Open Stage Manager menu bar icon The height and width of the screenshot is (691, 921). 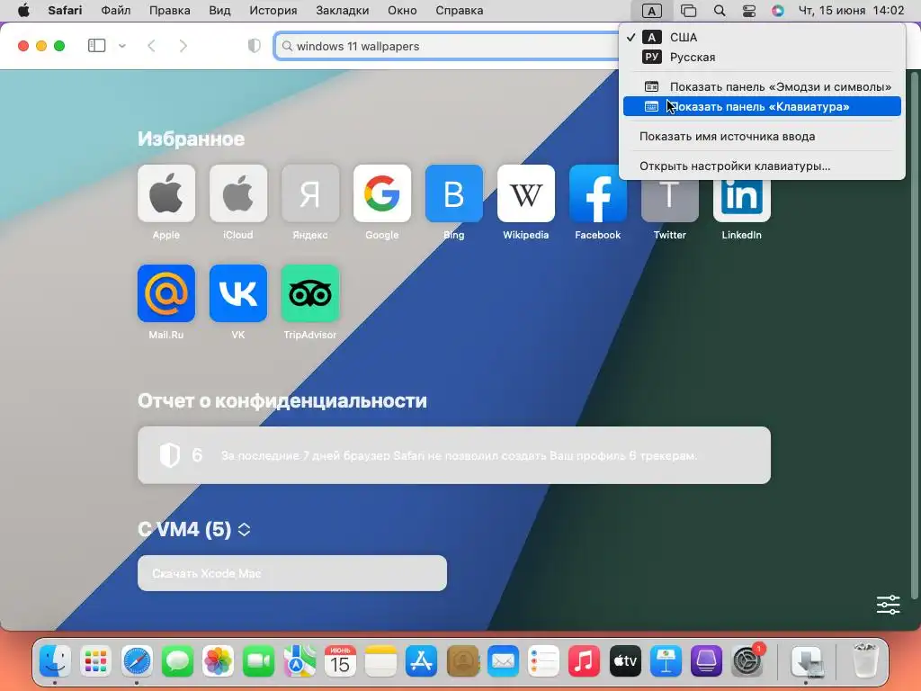688,11
